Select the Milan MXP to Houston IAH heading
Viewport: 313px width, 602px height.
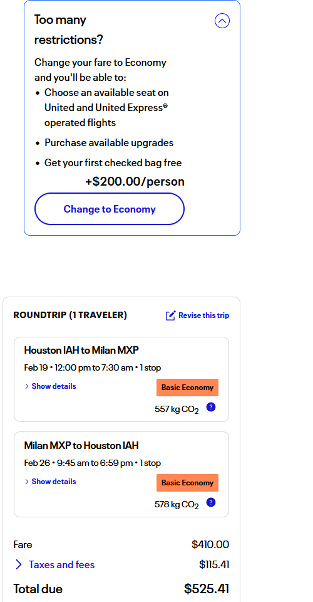[81, 445]
